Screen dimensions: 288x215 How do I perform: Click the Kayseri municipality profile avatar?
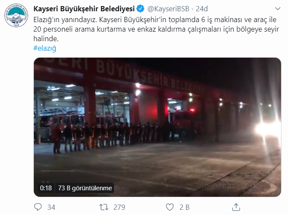pyautogui.click(x=16, y=15)
